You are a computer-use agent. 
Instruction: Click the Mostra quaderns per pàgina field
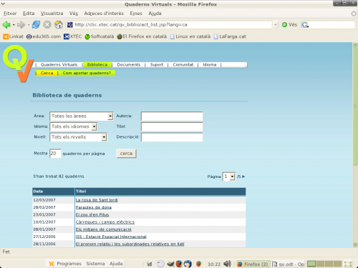click(x=55, y=154)
